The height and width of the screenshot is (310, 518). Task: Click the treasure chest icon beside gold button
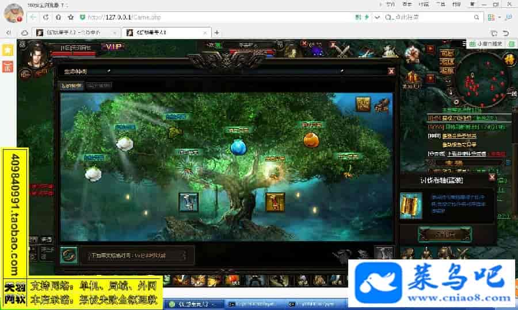click(x=382, y=104)
